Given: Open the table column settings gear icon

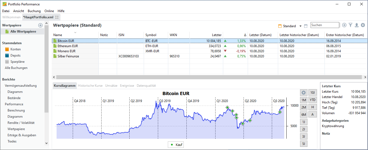Looking at the screenshot, I should click(363, 25).
